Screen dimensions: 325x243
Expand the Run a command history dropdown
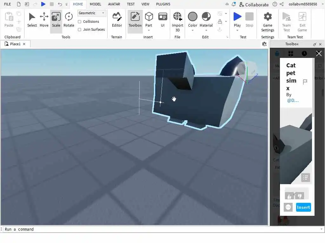point(322,229)
